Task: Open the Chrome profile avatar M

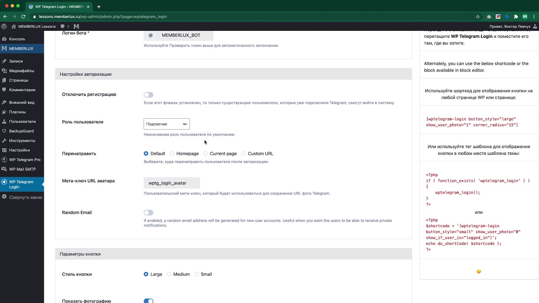Action: coord(525,16)
